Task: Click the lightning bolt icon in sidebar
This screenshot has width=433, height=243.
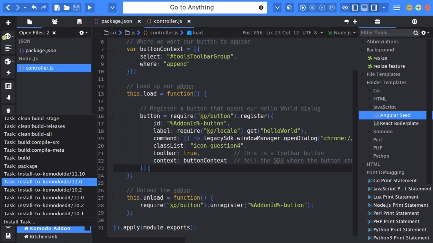Action: pyautogui.click(x=8, y=73)
